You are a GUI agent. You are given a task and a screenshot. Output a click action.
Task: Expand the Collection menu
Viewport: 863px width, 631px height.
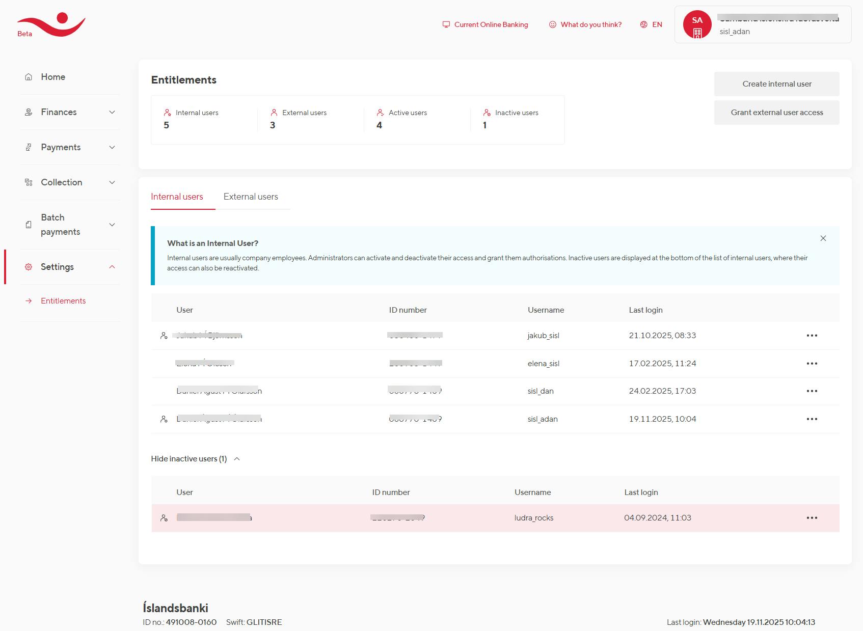(x=112, y=182)
